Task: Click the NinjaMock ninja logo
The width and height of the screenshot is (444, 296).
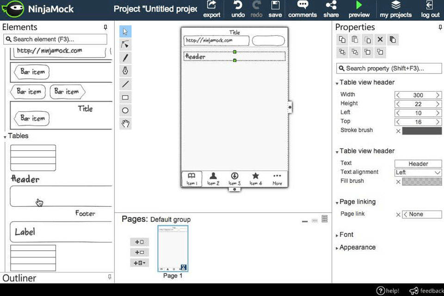Action: [13, 9]
